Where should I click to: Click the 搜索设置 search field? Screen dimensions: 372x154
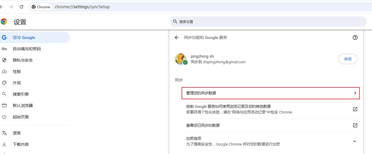pos(268,22)
